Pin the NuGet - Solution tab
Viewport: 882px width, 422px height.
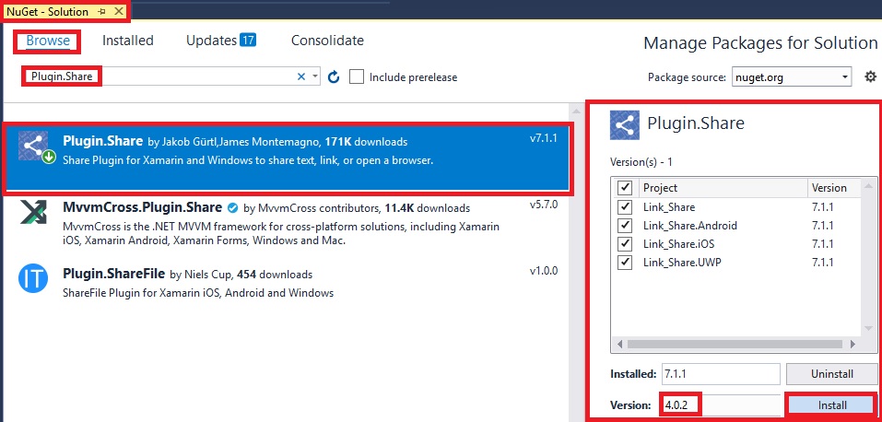[101, 11]
